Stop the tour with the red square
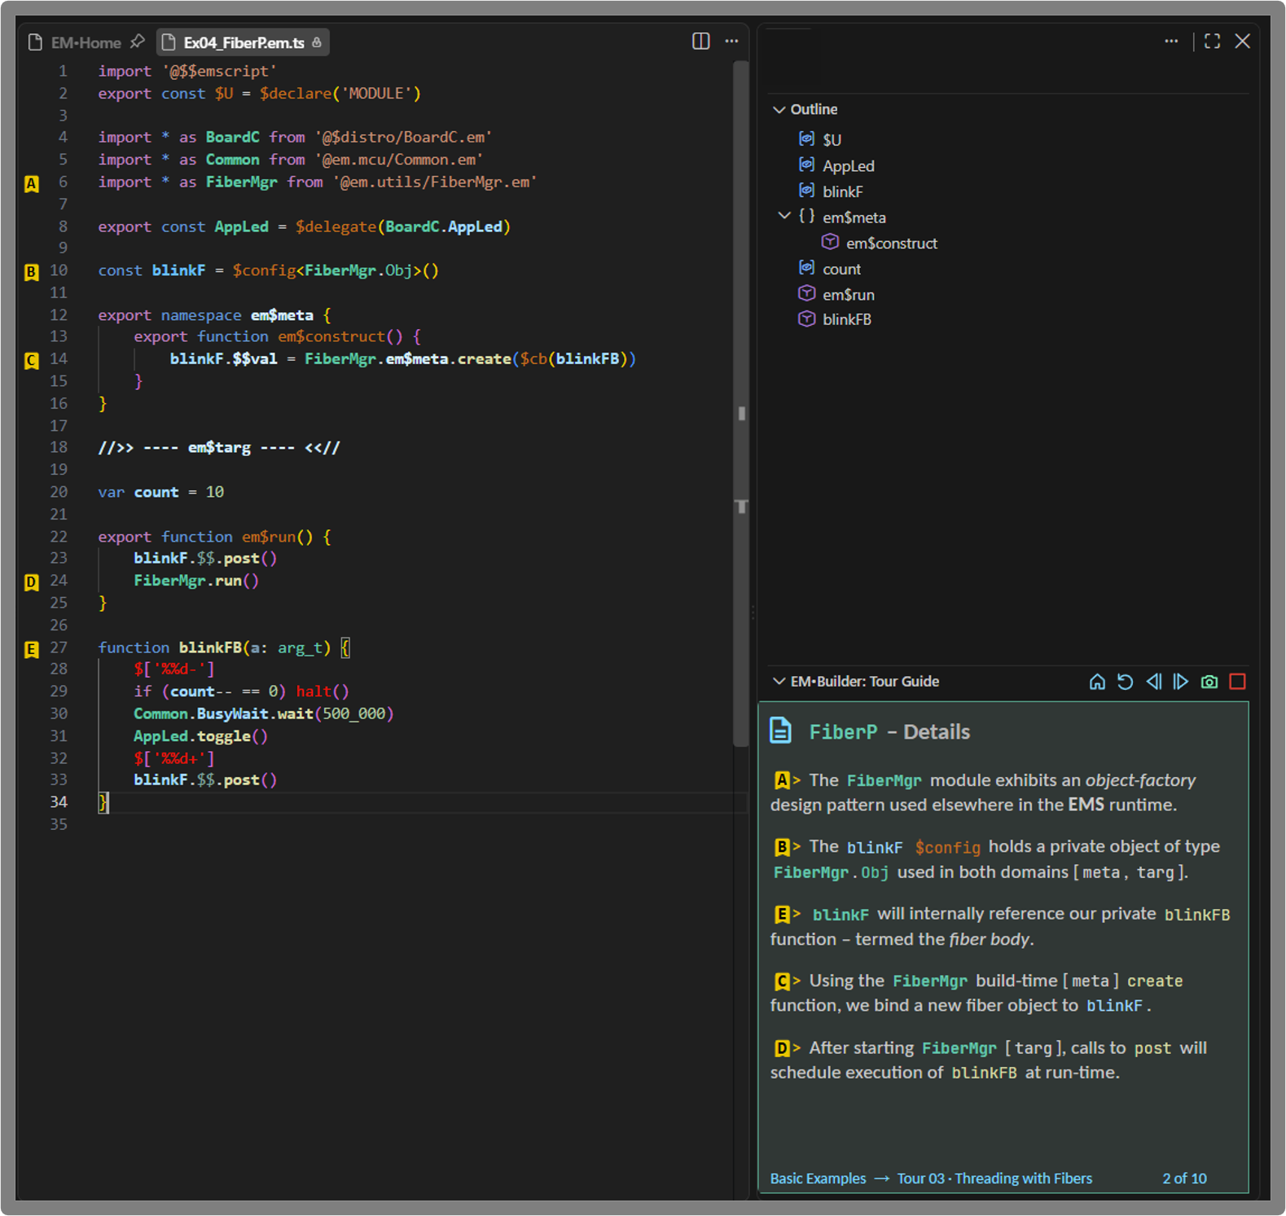 coord(1237,682)
